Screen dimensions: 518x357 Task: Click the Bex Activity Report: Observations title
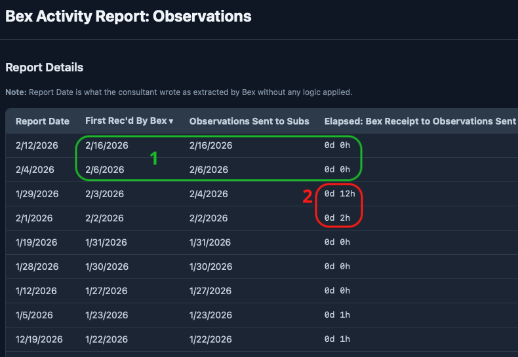tap(129, 16)
